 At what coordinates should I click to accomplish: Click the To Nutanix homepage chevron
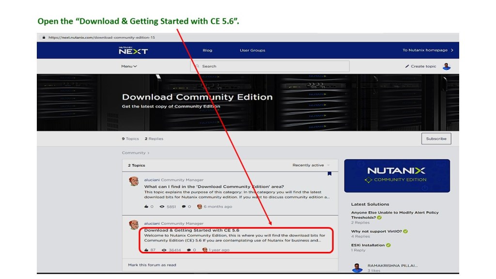[x=452, y=50]
